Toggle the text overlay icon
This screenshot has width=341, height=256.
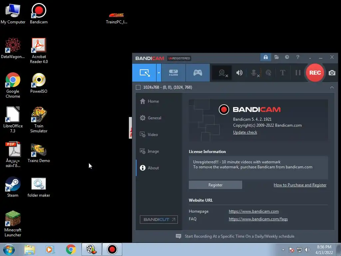(282, 73)
